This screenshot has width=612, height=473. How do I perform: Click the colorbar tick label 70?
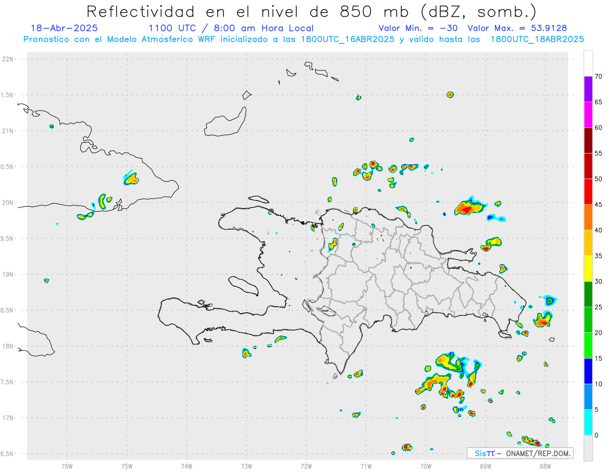click(599, 77)
